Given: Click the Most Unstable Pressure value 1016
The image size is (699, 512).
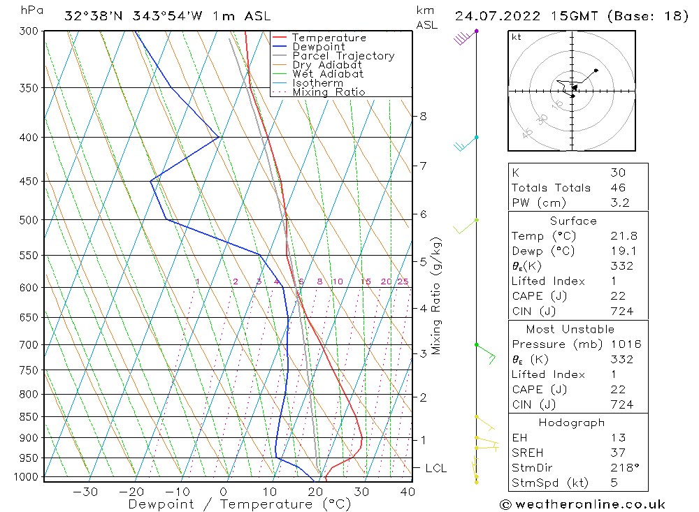Looking at the screenshot, I should pos(626,344).
